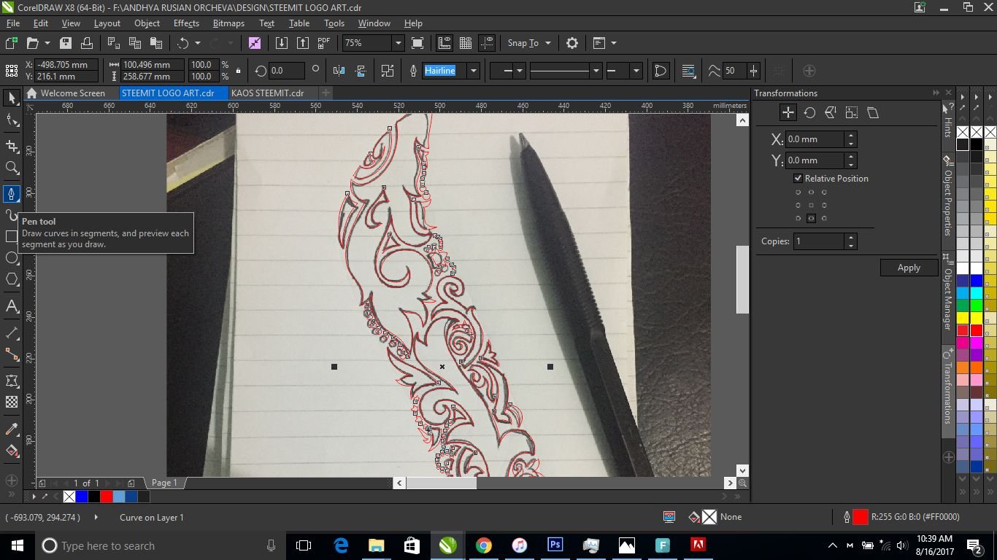Activate the Zoom magnifier tool
The height and width of the screenshot is (560, 997).
[12, 168]
